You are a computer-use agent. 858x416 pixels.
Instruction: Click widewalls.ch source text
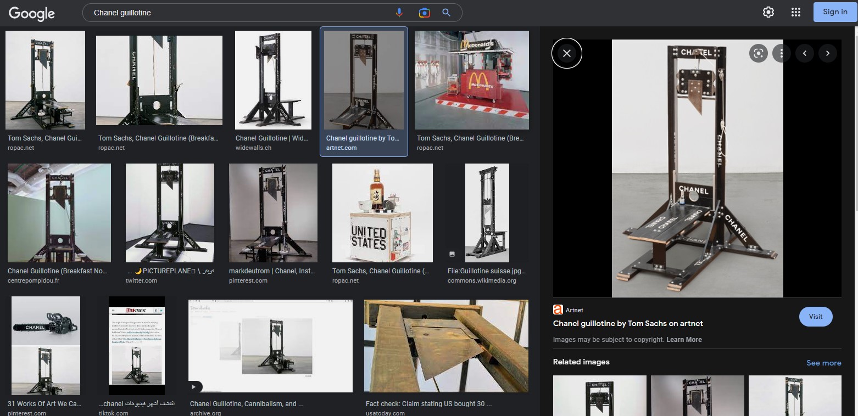(x=254, y=148)
